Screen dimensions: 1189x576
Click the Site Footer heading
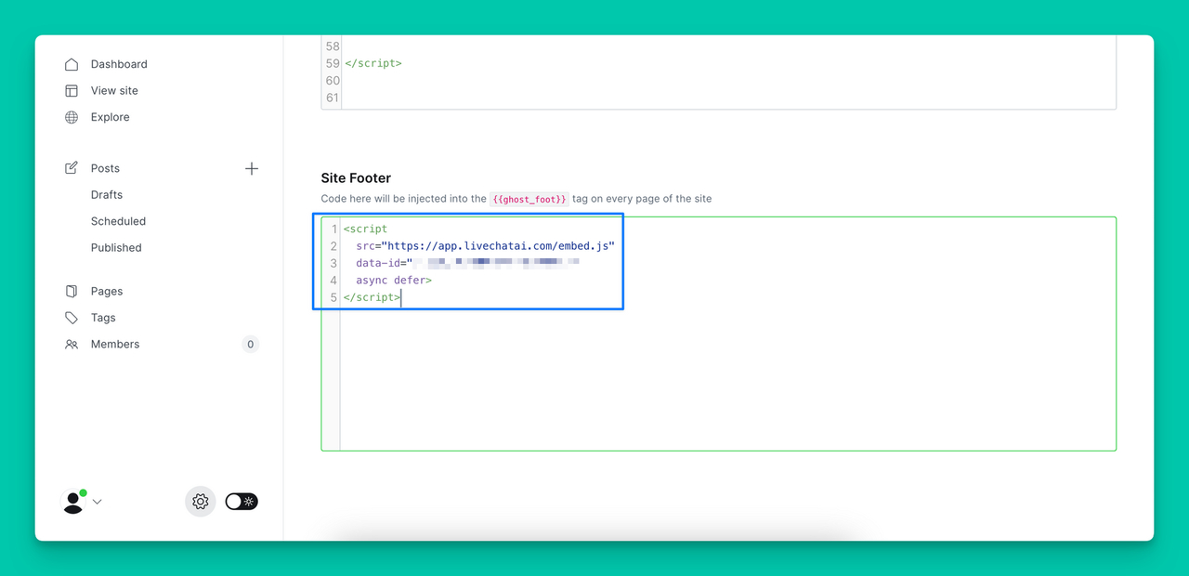click(x=356, y=178)
